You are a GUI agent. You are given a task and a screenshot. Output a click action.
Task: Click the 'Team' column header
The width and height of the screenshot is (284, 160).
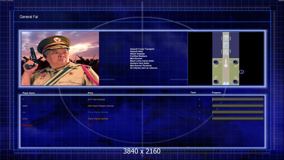point(193,93)
